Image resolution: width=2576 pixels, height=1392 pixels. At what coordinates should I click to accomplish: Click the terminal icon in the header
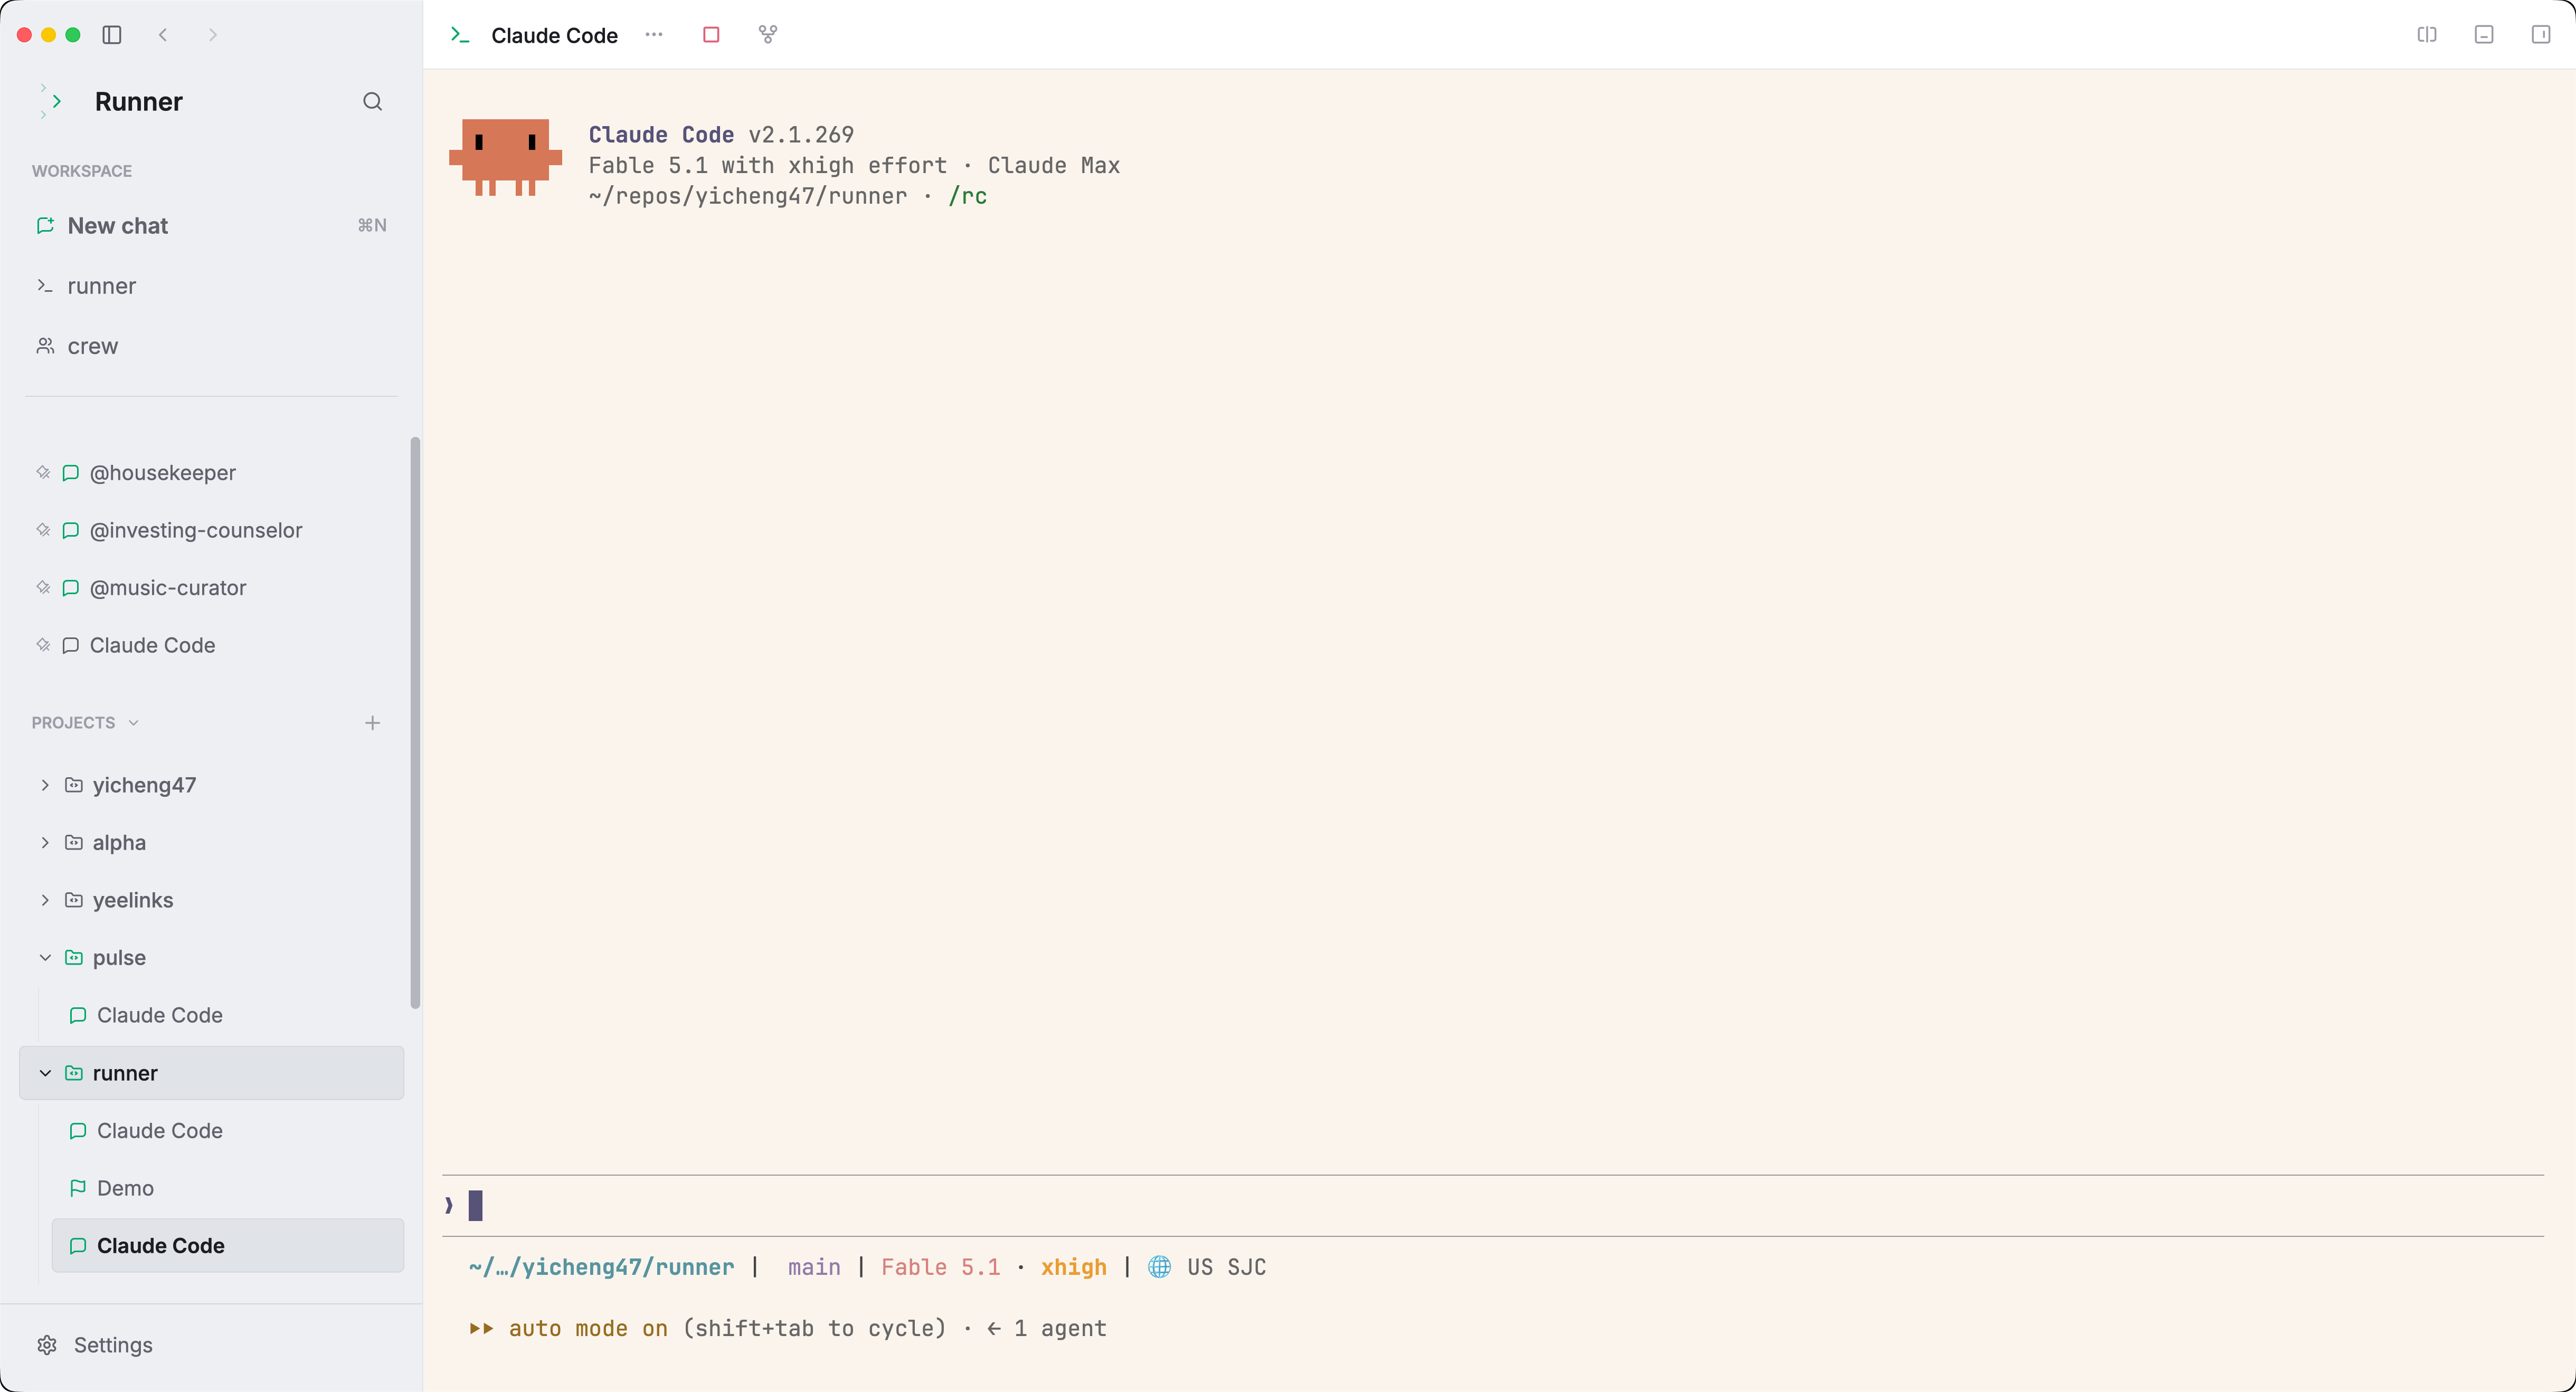tap(460, 35)
